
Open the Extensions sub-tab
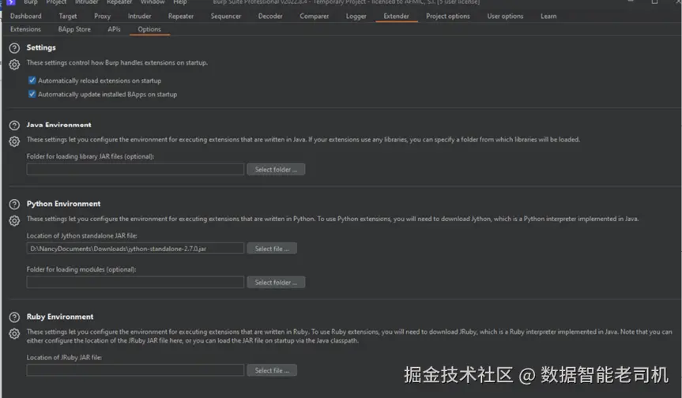[25, 29]
